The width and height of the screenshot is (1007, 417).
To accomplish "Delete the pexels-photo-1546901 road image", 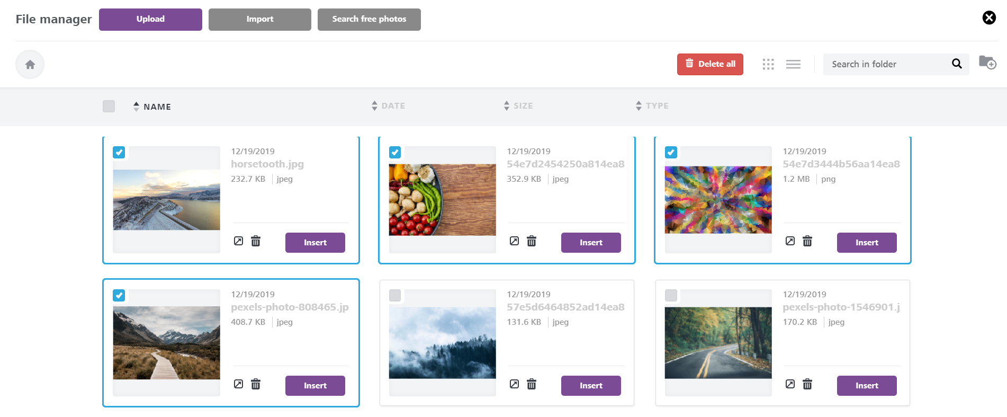I will coord(807,384).
